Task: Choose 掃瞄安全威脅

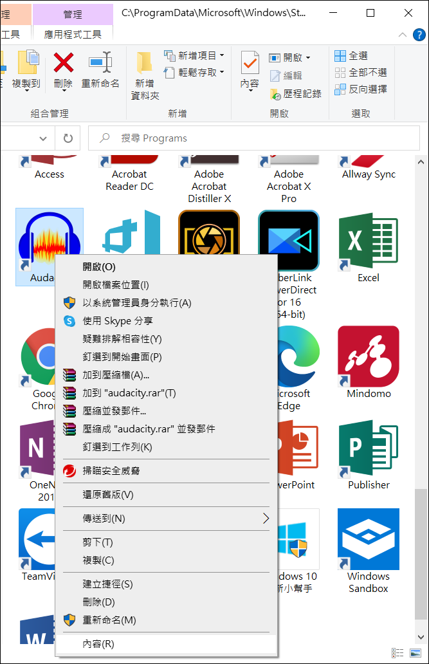Action: click(x=166, y=471)
